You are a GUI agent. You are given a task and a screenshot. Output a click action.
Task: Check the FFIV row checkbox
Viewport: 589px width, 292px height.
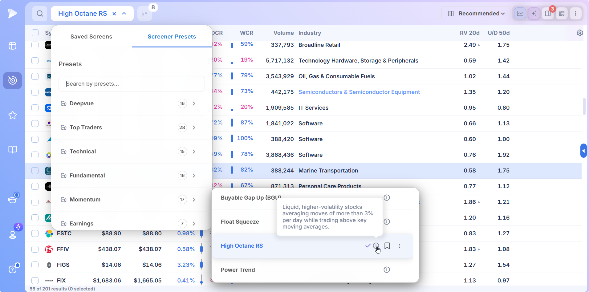point(35,249)
